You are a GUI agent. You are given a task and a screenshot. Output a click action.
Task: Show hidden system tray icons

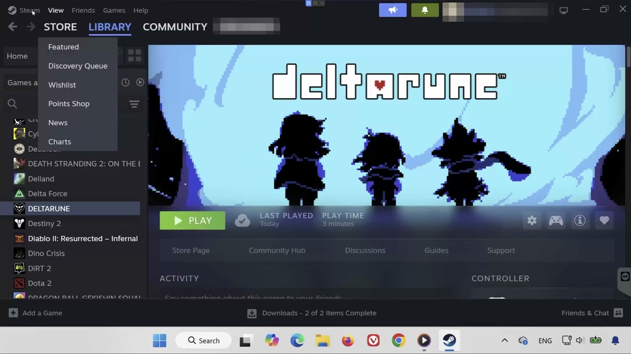point(504,341)
